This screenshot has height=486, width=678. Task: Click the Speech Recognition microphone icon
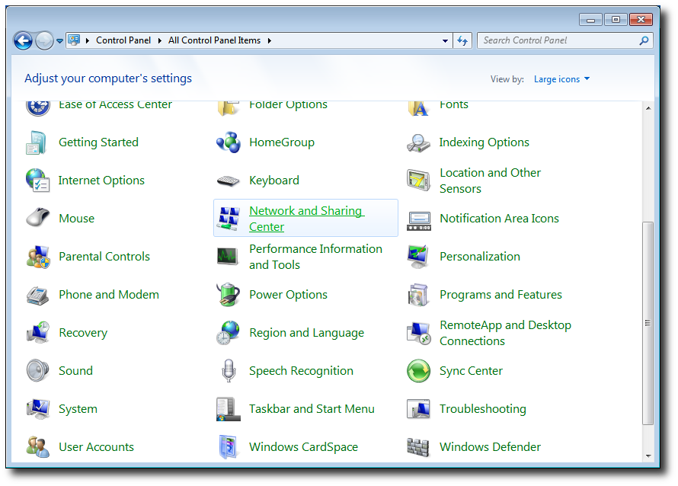[229, 371]
